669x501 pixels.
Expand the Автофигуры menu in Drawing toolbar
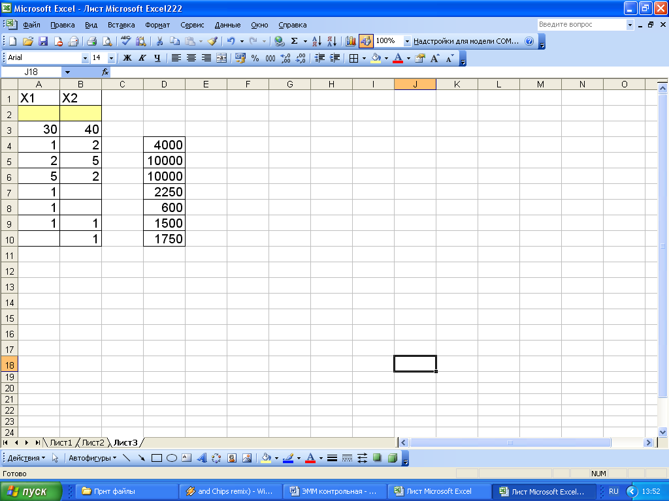click(x=93, y=458)
